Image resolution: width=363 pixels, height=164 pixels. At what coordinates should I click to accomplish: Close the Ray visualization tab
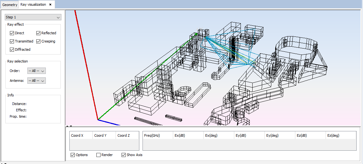click(50, 4)
